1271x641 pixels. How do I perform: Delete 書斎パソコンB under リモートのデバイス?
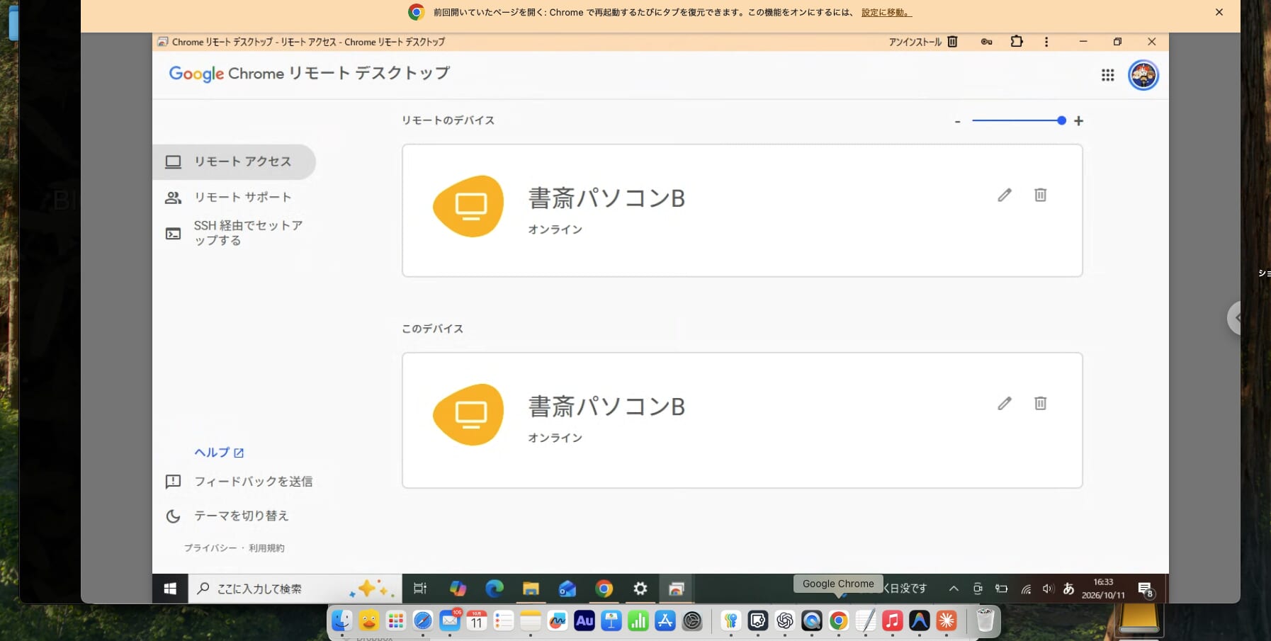tap(1040, 195)
